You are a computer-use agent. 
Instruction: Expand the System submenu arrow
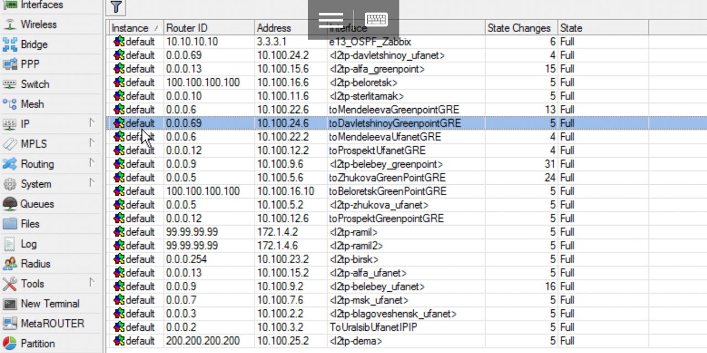point(92,183)
